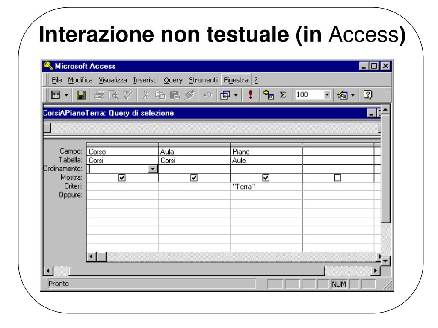Show more toolbar buttons via chevron
438x328 pixels.
pos(387,91)
